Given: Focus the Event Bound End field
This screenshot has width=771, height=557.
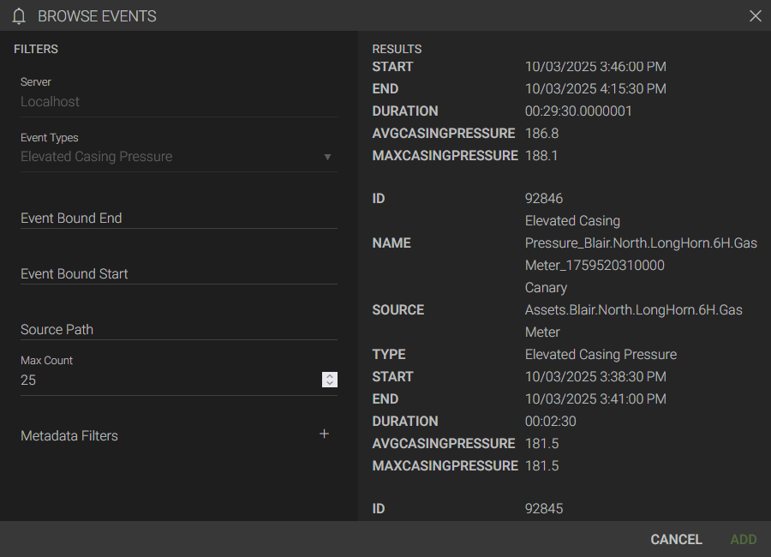Looking at the screenshot, I should pos(178,218).
